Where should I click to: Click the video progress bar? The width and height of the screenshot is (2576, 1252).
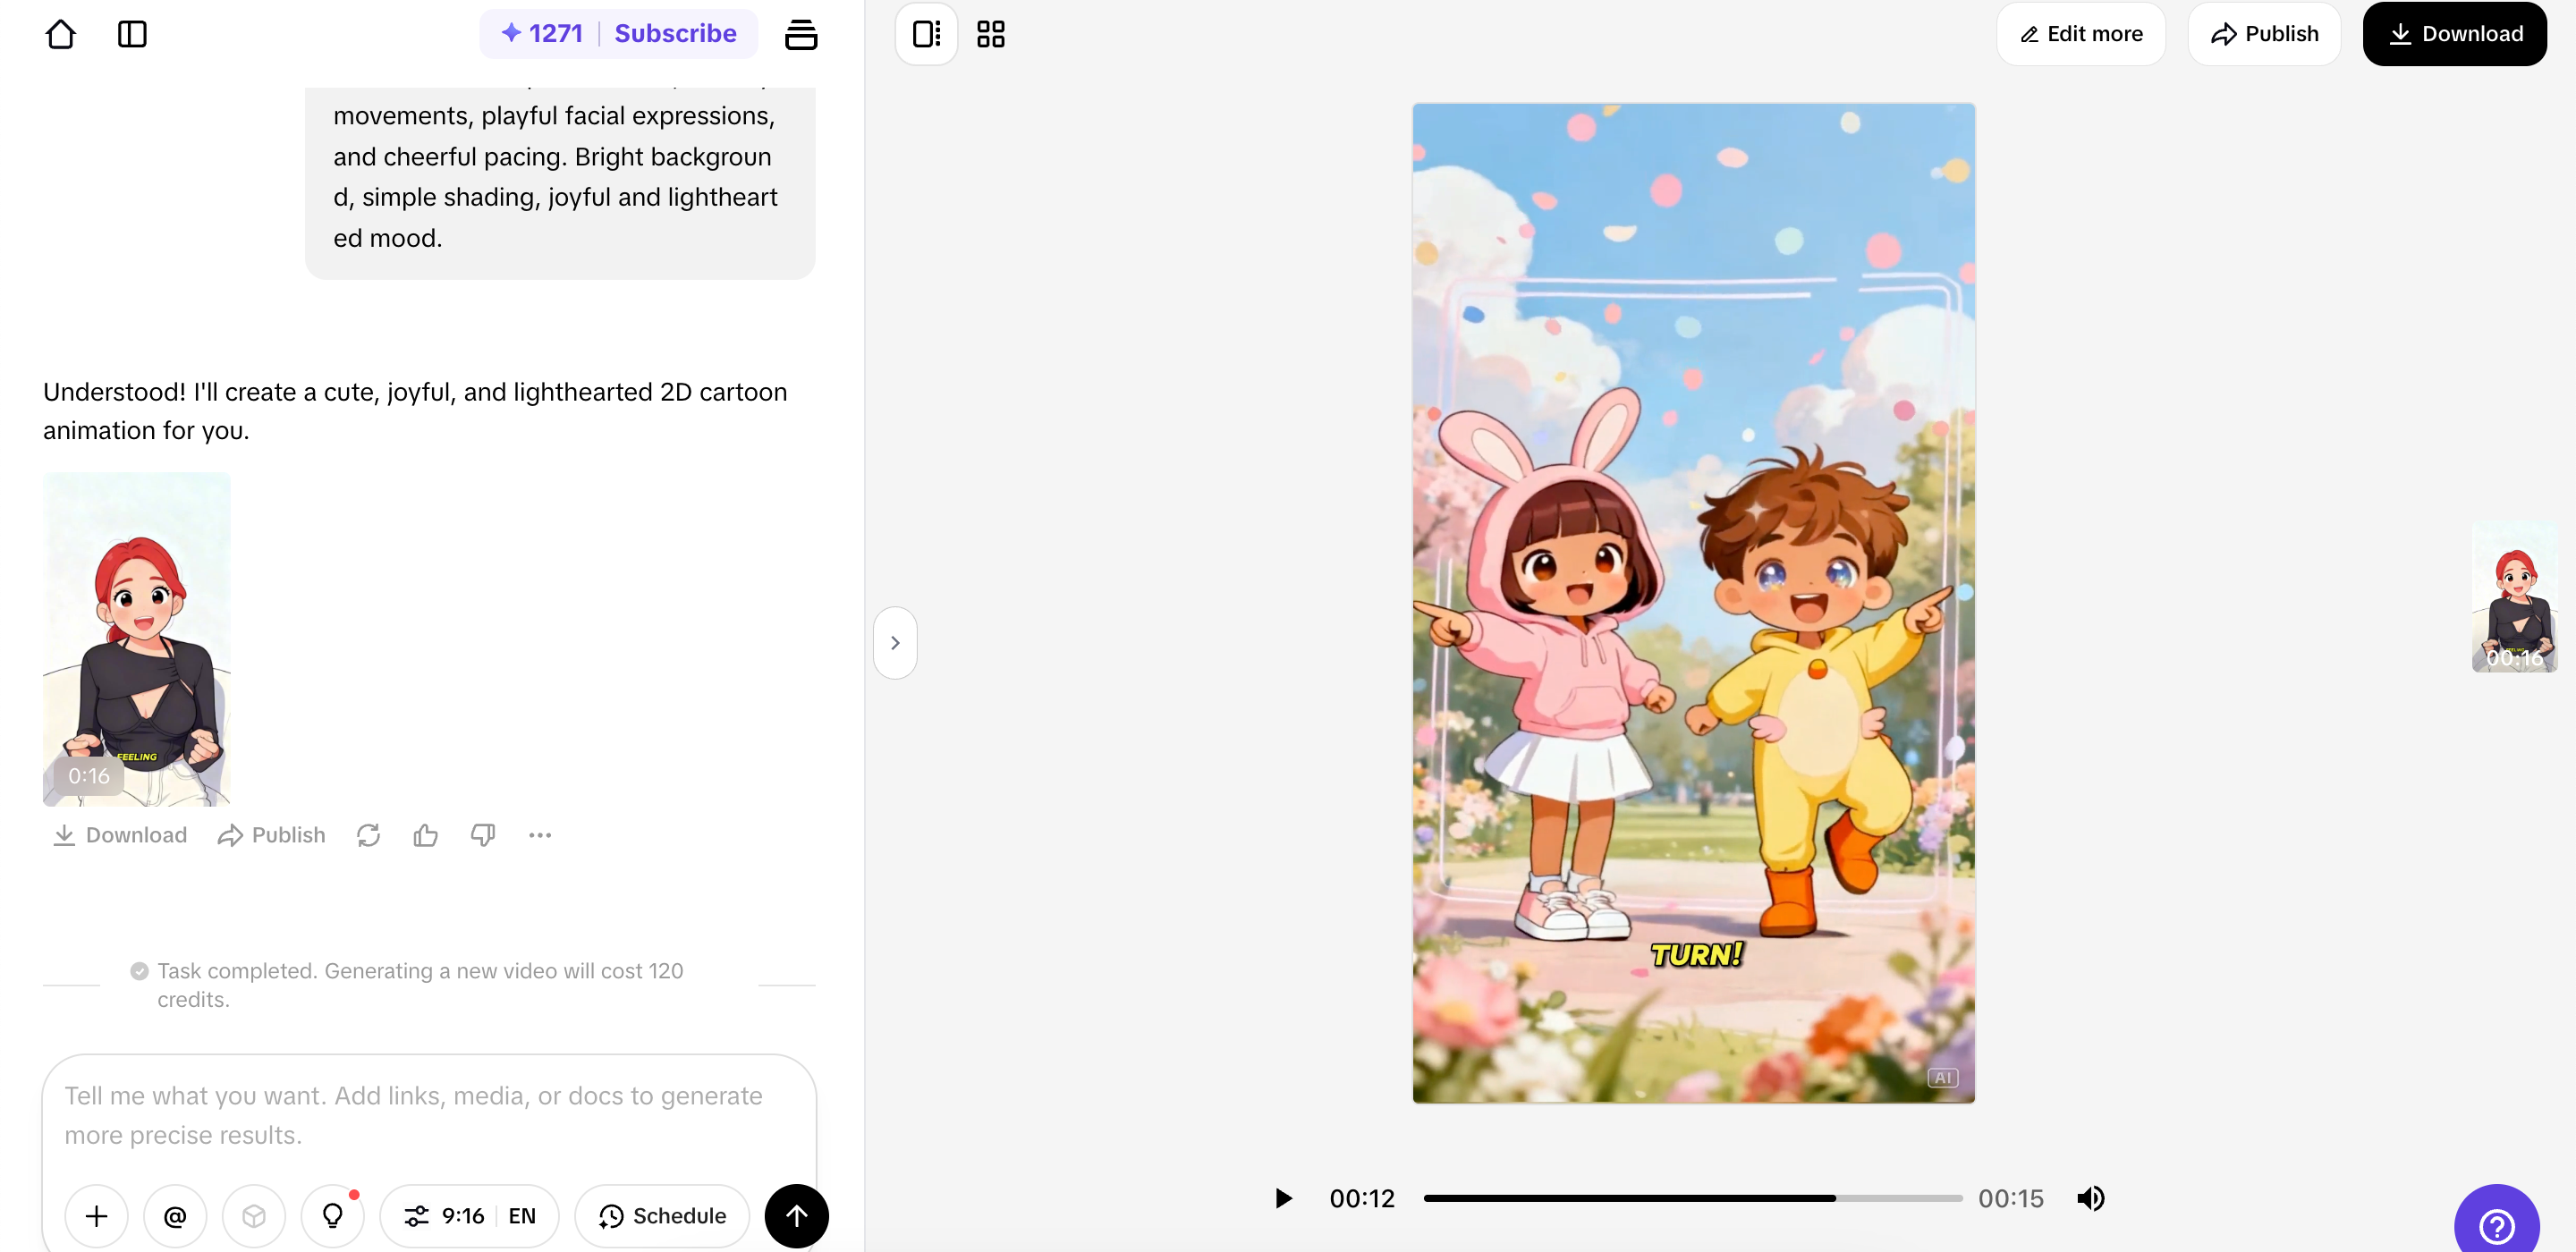(x=1692, y=1197)
